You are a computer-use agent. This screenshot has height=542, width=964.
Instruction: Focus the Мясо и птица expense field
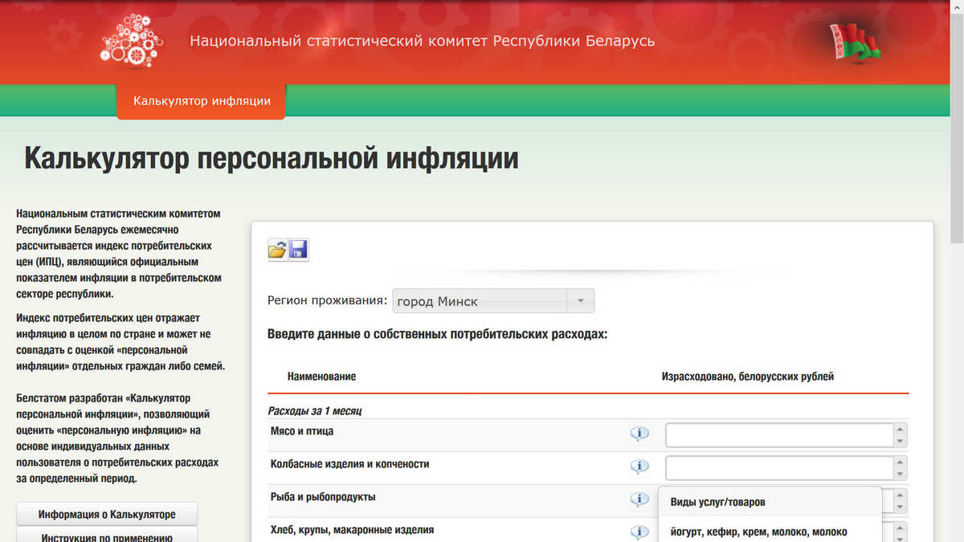click(780, 434)
